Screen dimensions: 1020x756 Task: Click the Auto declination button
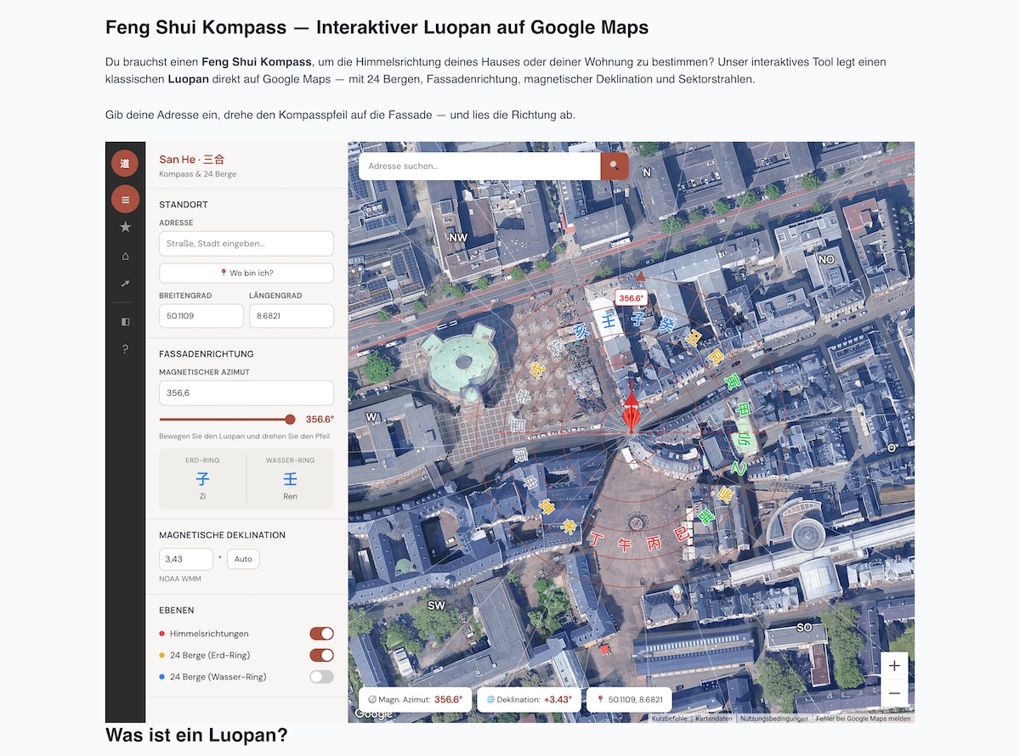click(x=243, y=559)
